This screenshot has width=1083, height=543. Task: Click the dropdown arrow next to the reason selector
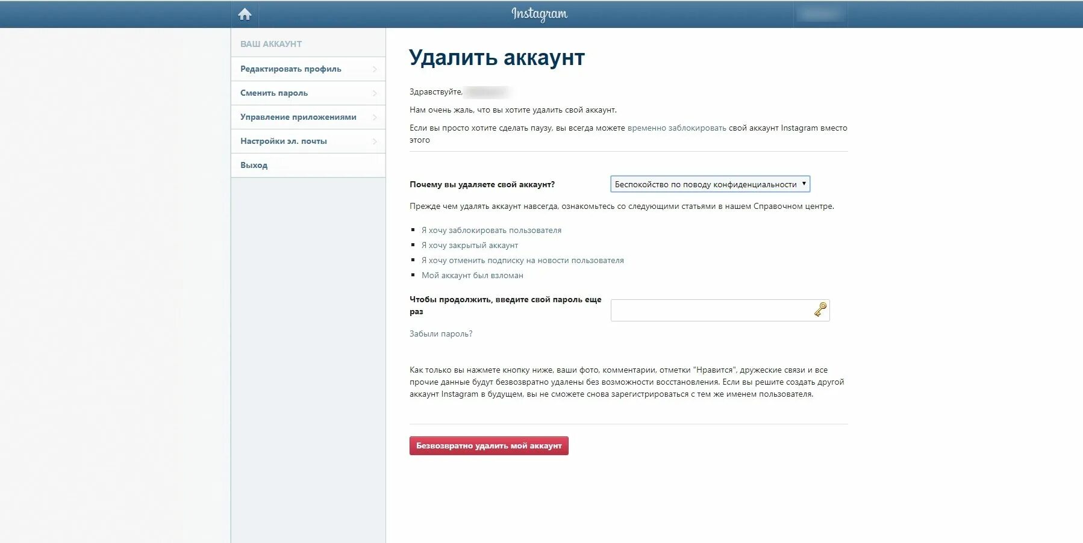click(x=804, y=184)
